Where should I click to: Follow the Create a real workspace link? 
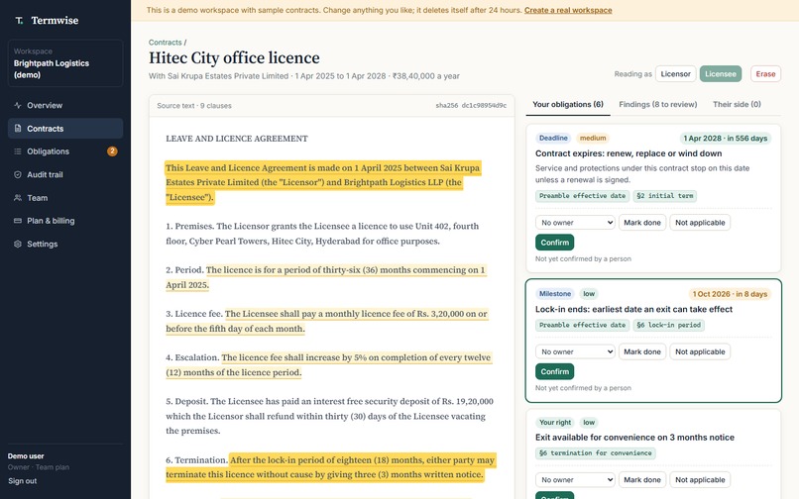(x=568, y=10)
